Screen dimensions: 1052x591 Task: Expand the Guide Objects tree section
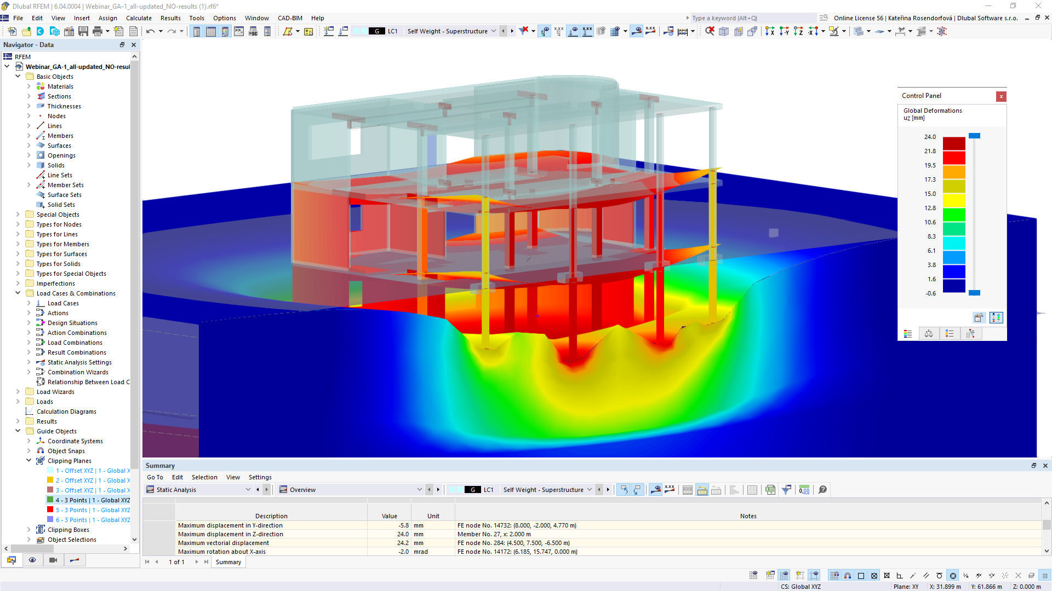coord(16,431)
